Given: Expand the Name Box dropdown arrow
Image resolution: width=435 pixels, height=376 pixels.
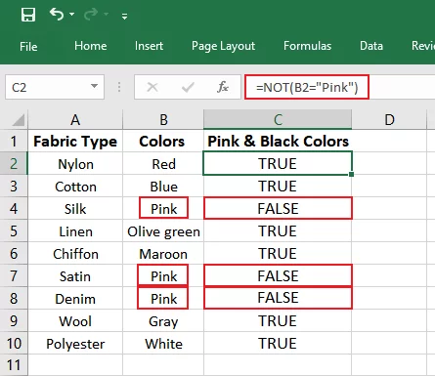Looking at the screenshot, I should click(x=94, y=86).
